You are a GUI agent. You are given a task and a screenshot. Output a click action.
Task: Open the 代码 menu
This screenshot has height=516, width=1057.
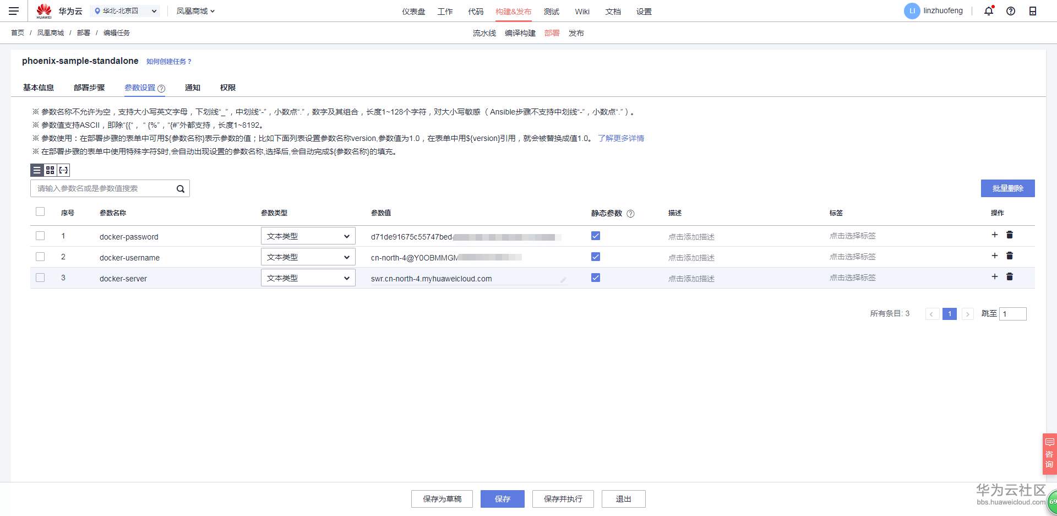[476, 12]
